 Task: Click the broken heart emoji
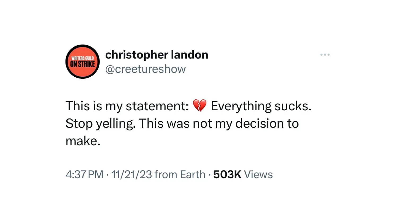(200, 106)
